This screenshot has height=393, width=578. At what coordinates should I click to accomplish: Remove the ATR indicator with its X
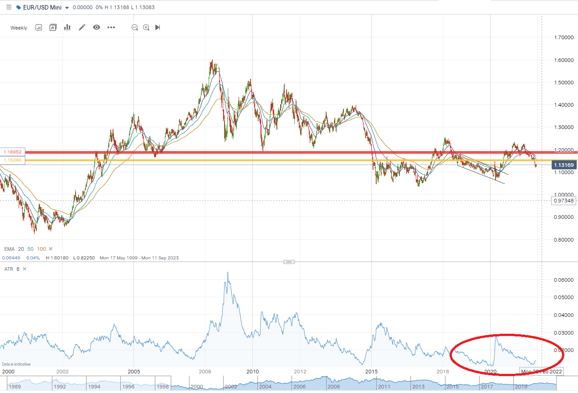pos(25,269)
